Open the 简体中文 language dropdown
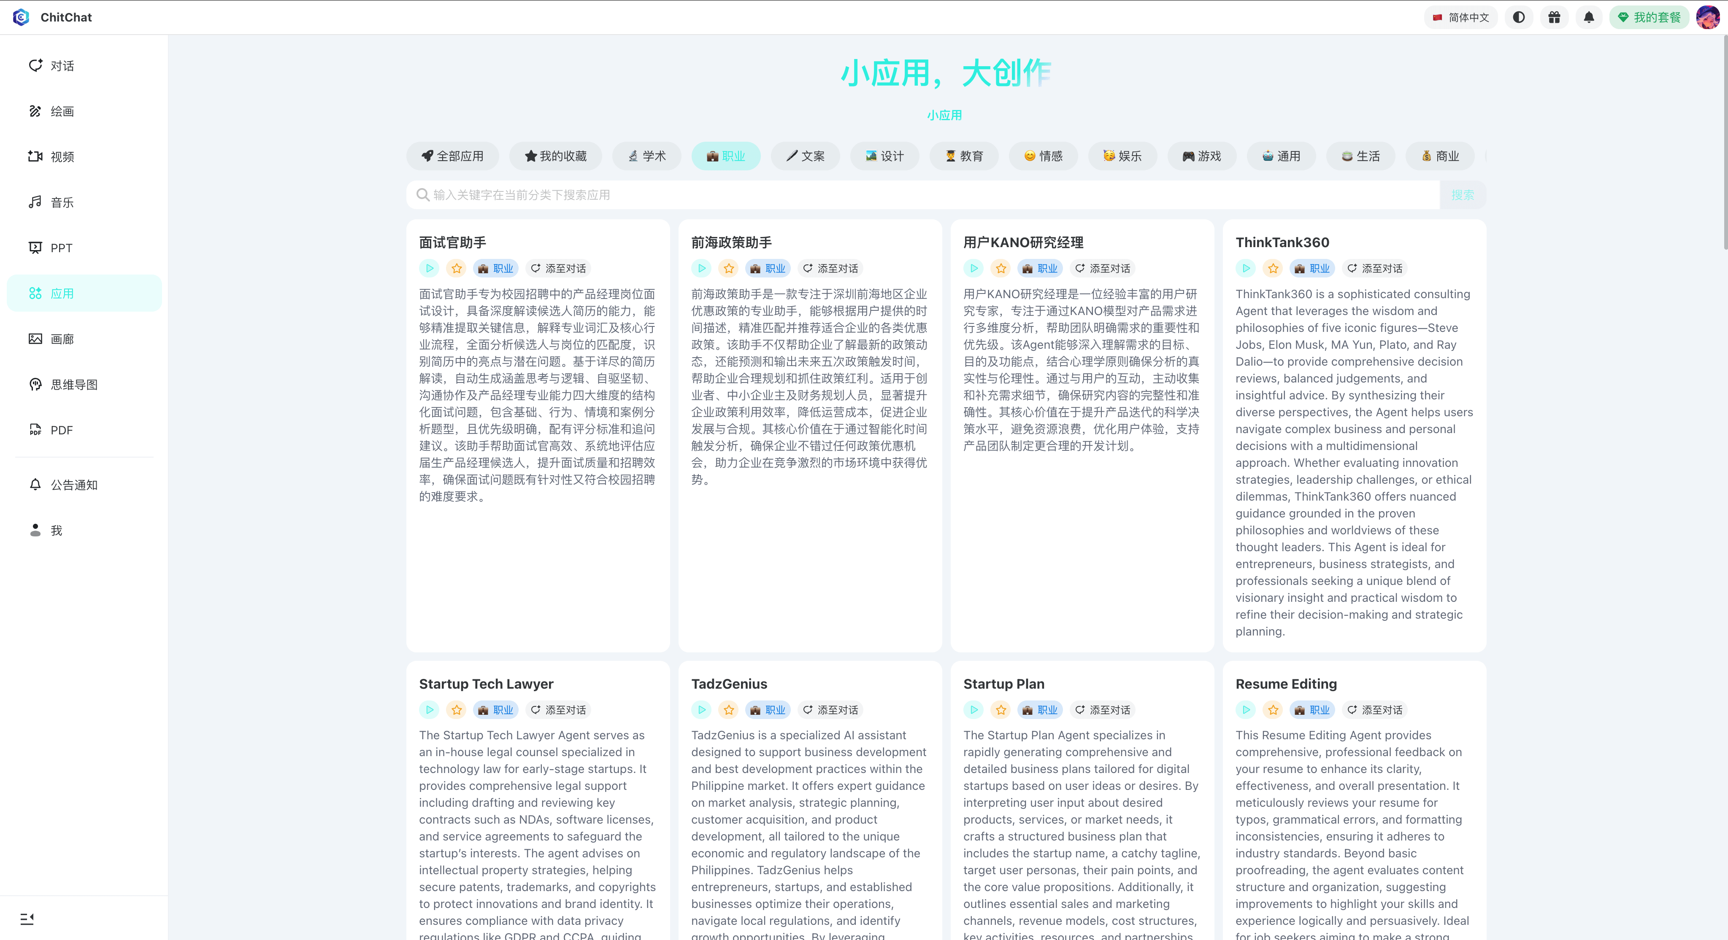The height and width of the screenshot is (940, 1728). [1460, 17]
